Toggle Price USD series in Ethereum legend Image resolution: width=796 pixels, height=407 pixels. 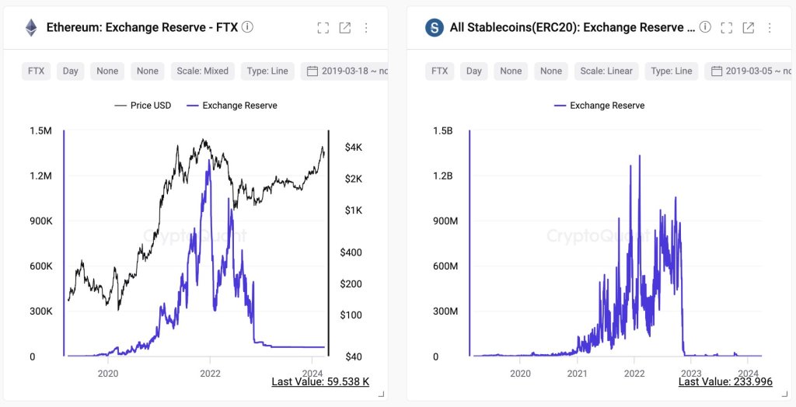(x=143, y=105)
